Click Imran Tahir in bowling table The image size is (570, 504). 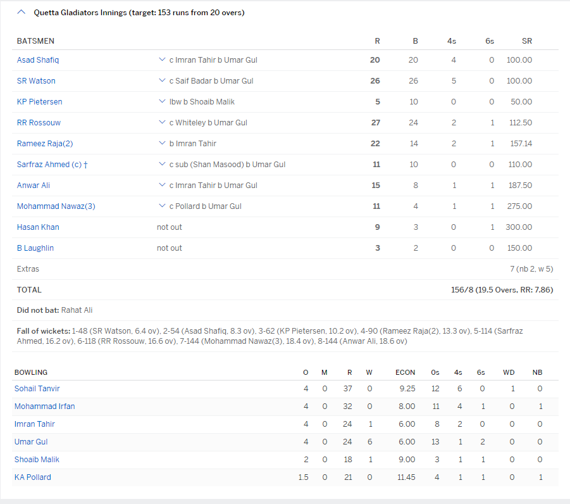tap(35, 424)
